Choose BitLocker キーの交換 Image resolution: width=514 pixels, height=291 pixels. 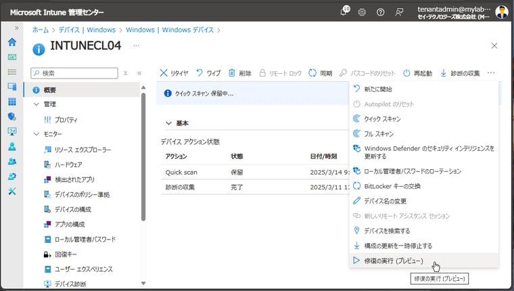[x=424, y=186]
